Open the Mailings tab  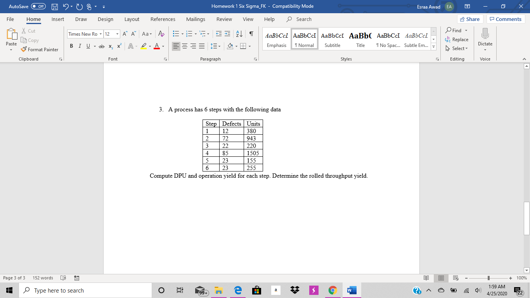pyautogui.click(x=196, y=19)
